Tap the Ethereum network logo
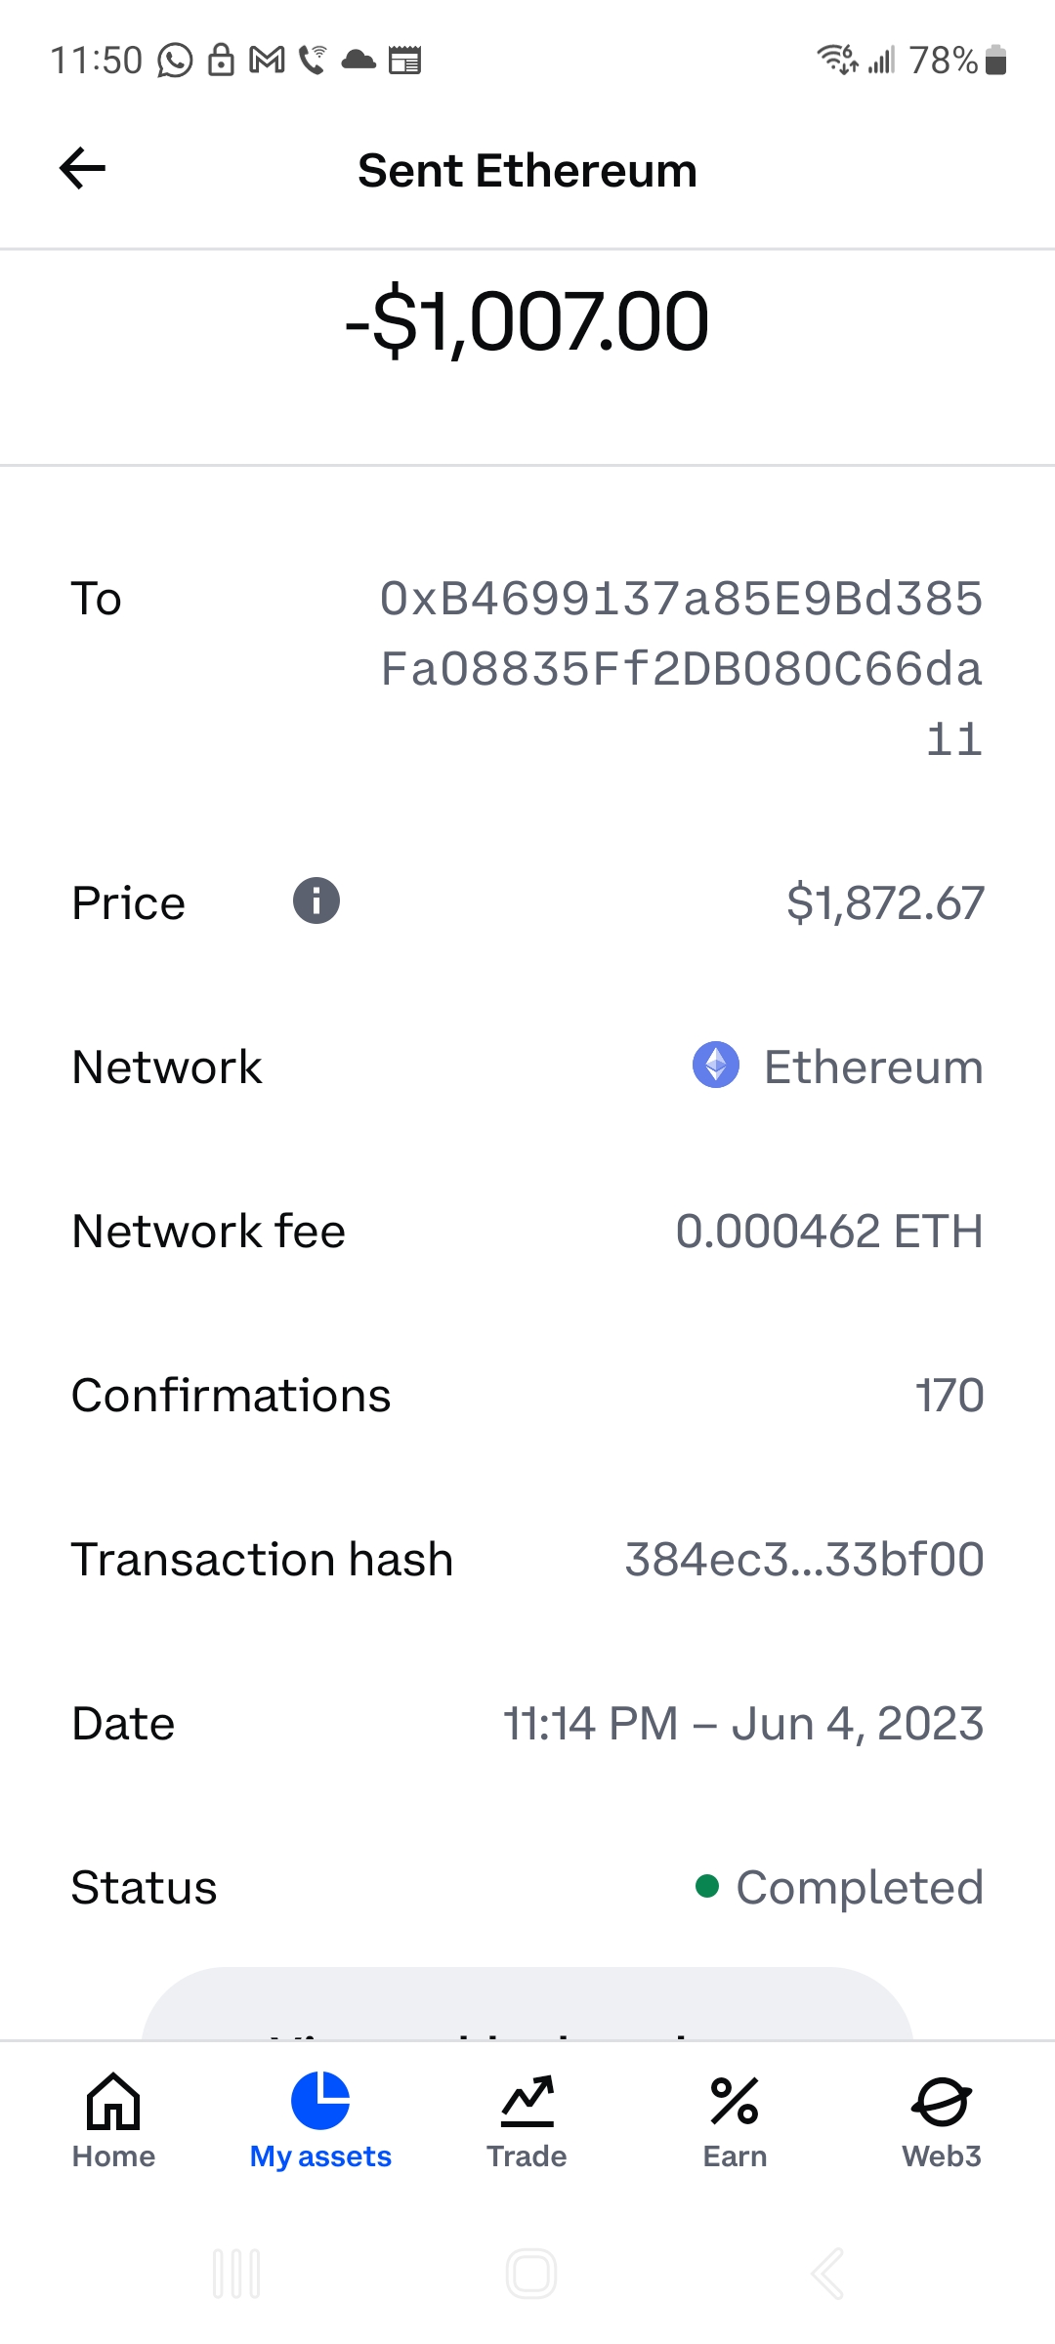 coord(716,1065)
